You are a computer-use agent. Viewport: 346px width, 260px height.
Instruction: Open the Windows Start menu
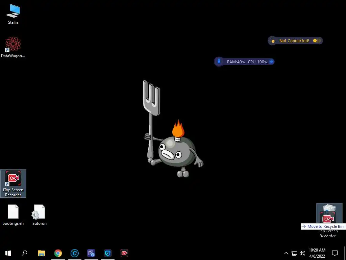click(8, 253)
